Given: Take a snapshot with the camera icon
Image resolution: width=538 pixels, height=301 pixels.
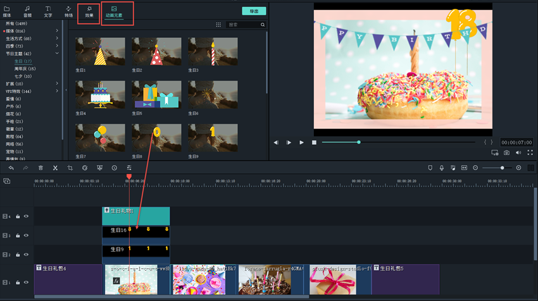Looking at the screenshot, I should pos(506,153).
